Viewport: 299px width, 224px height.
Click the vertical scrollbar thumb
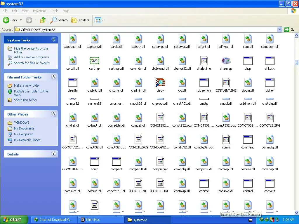(297, 63)
